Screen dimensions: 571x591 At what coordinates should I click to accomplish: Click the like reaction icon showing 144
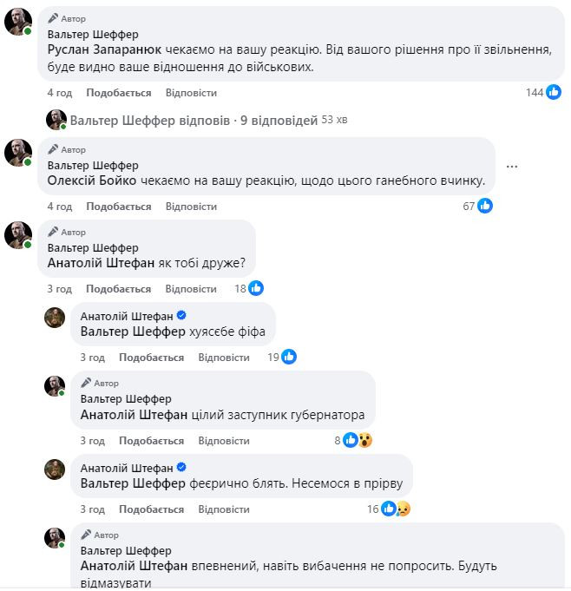[x=554, y=93]
